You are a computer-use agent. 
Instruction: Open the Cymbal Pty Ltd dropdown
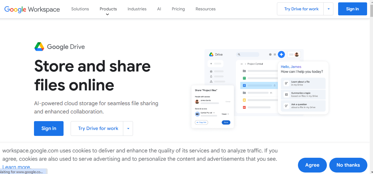point(207,113)
